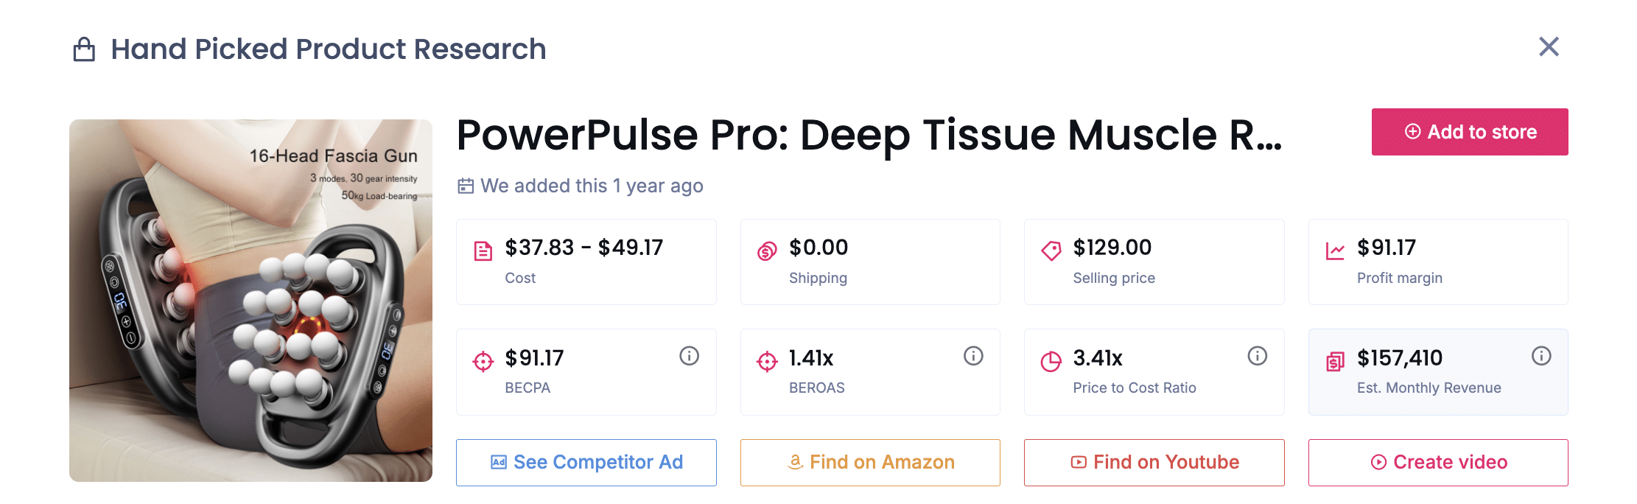Click the target icon beside BECPA
1637x504 pixels.
(483, 360)
